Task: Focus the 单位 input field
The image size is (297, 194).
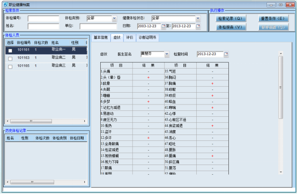Action: [98, 26]
